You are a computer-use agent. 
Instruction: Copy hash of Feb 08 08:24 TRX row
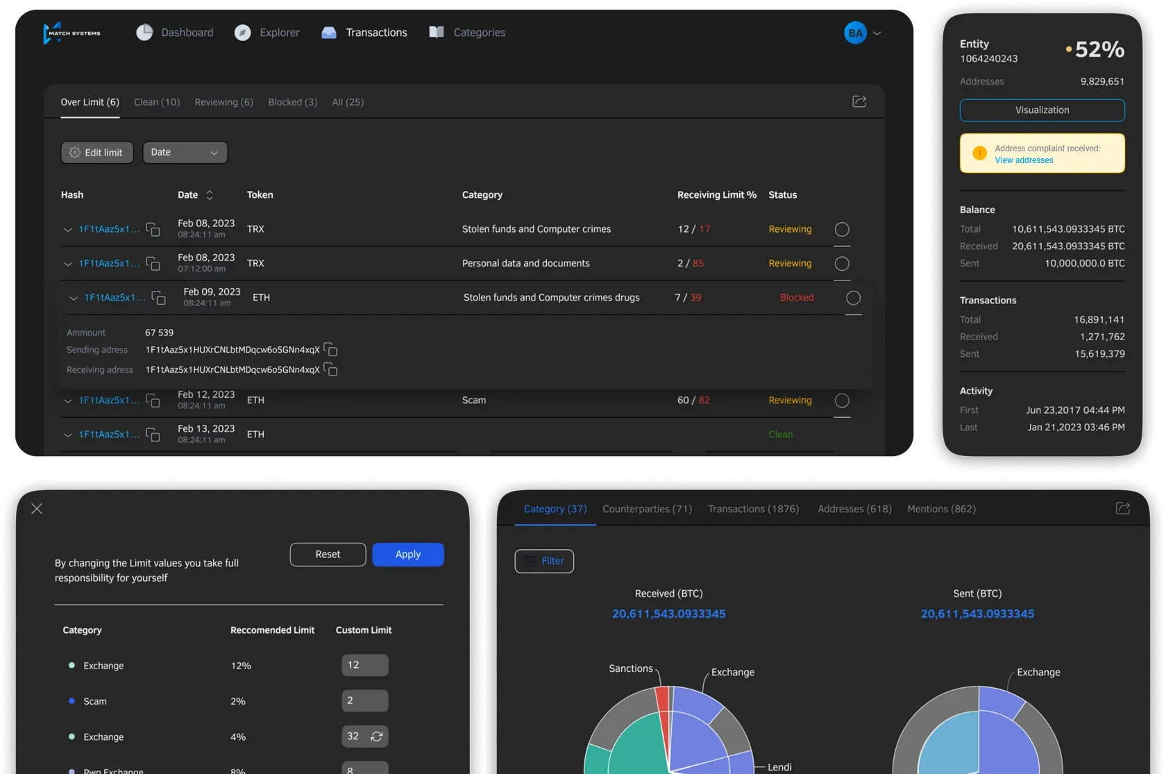coord(153,229)
